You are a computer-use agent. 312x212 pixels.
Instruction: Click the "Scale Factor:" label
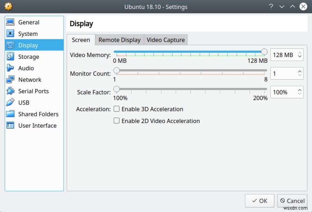point(94,92)
